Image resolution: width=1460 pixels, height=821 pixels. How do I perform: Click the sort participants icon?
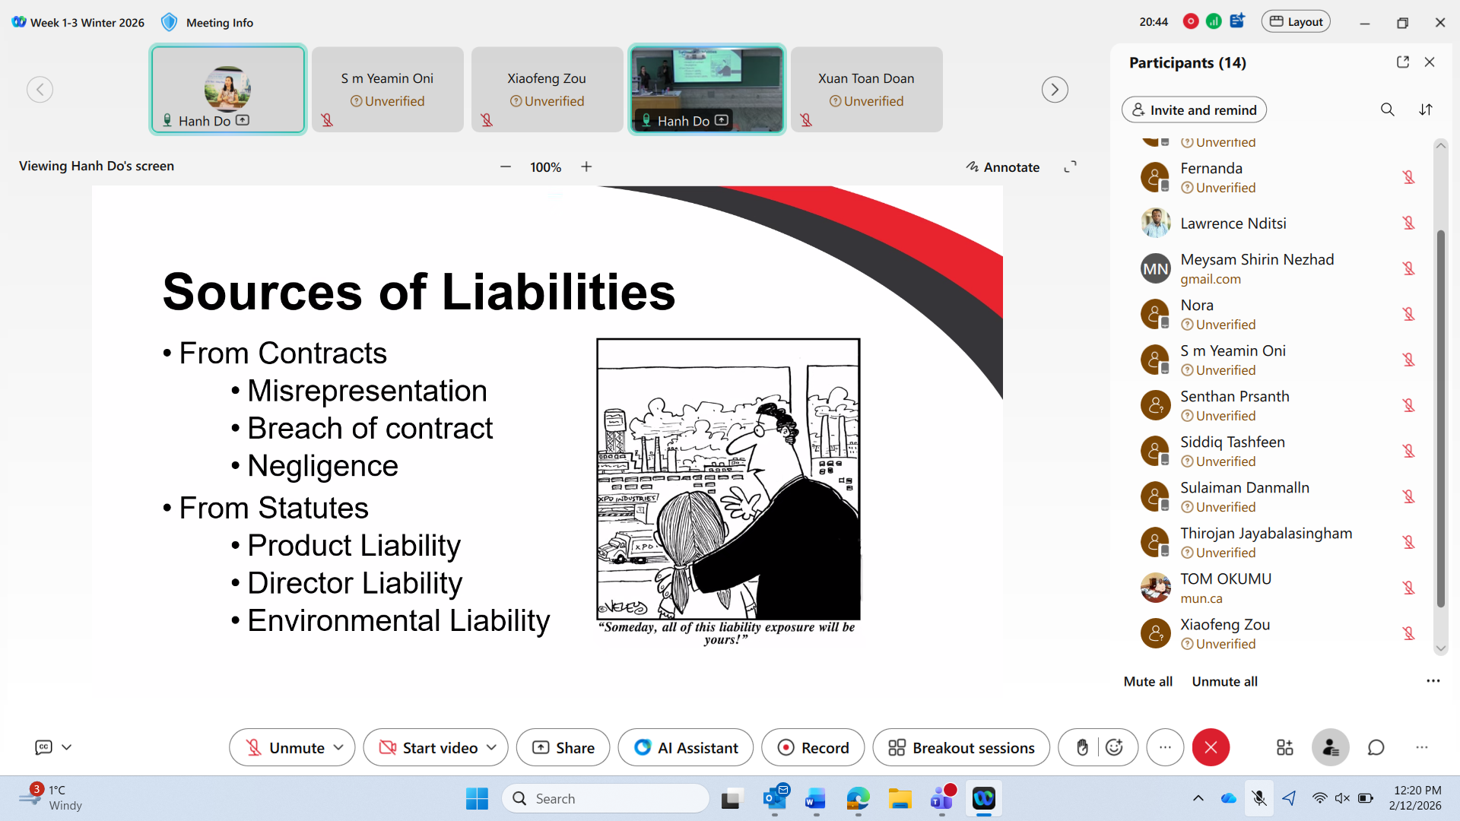click(x=1426, y=109)
